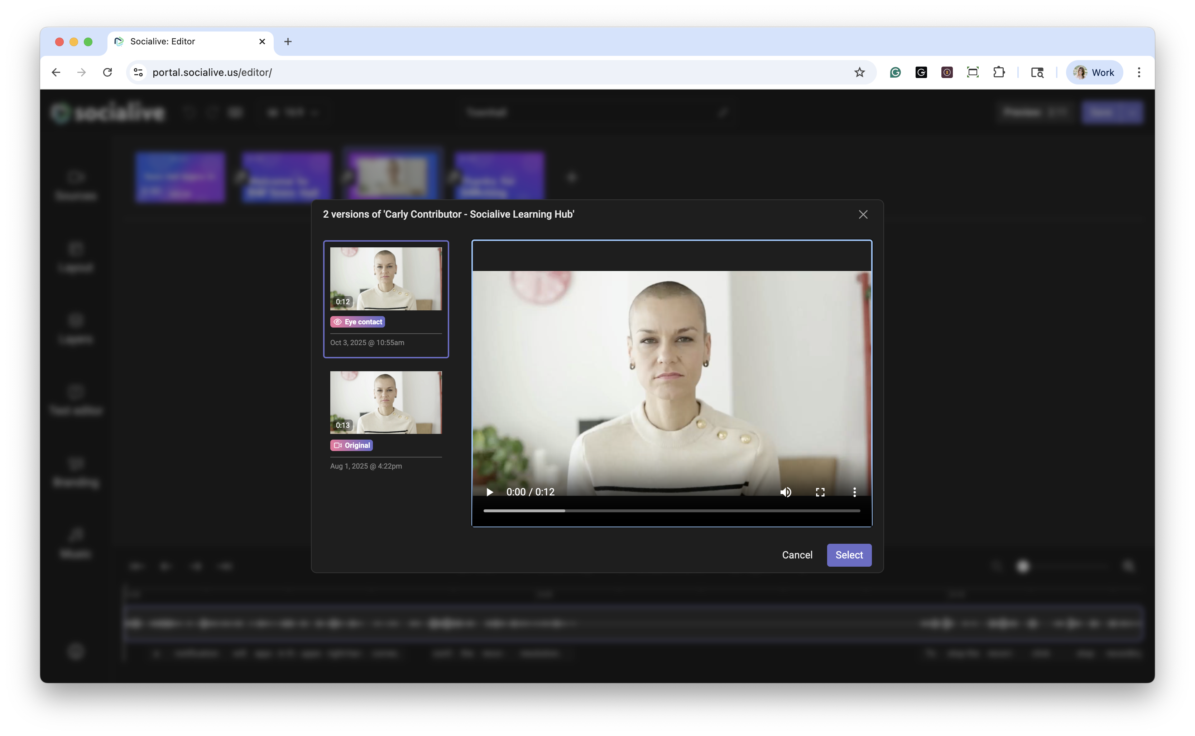Open a new browser tab
The height and width of the screenshot is (736, 1195).
[288, 42]
